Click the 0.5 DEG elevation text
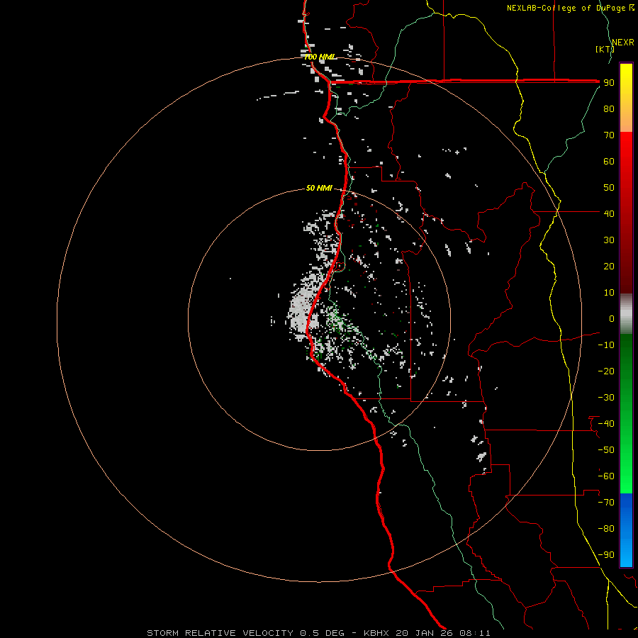Screen dimensions: 638x638 (x=323, y=633)
